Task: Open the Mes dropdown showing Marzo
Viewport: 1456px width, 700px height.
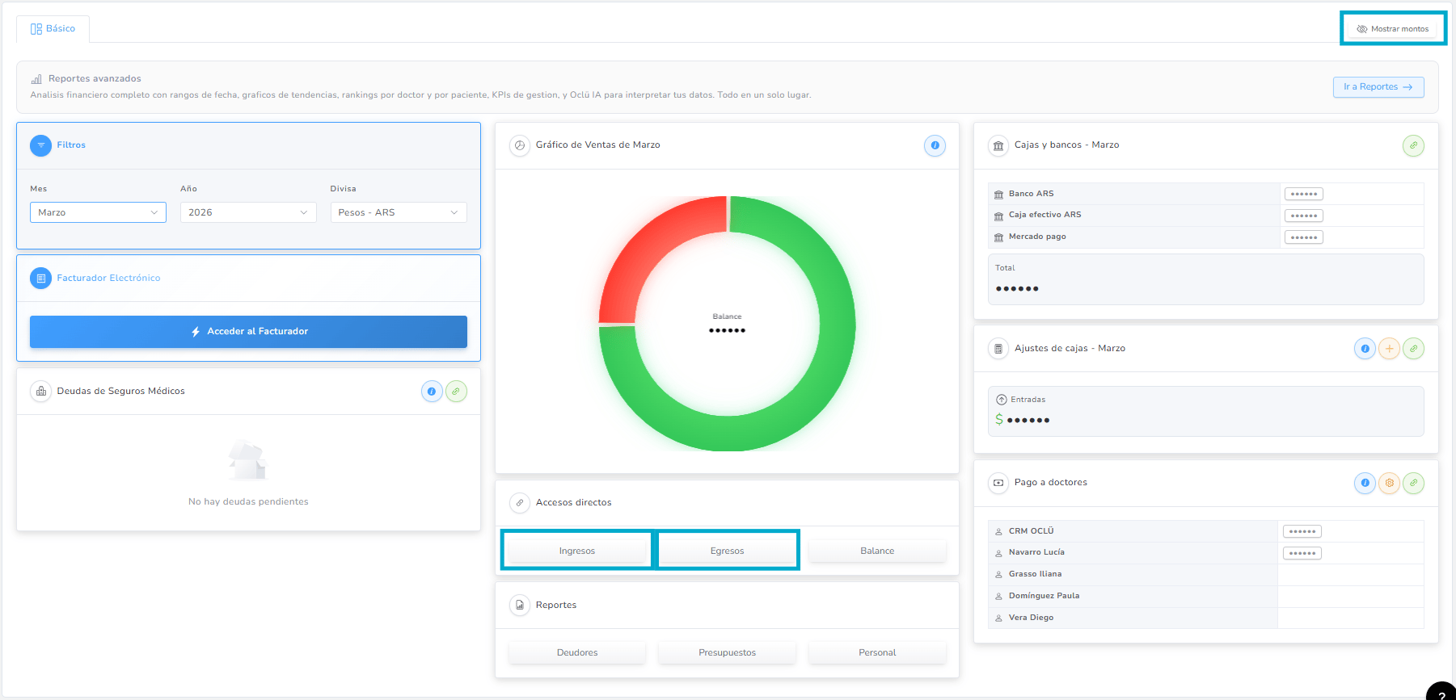Action: tap(98, 212)
